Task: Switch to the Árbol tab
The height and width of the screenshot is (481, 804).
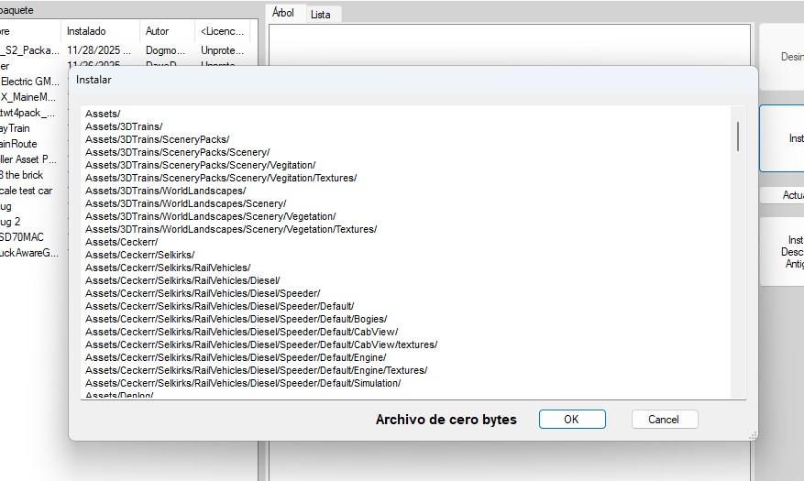Action: pyautogui.click(x=283, y=13)
